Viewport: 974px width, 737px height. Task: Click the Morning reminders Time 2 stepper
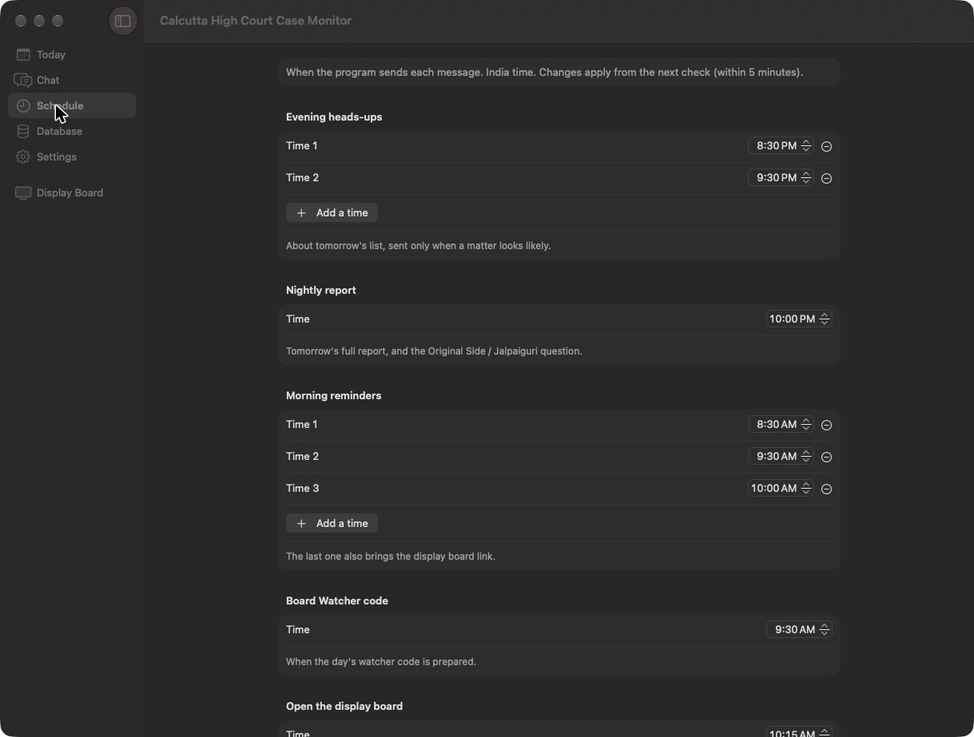[806, 456]
